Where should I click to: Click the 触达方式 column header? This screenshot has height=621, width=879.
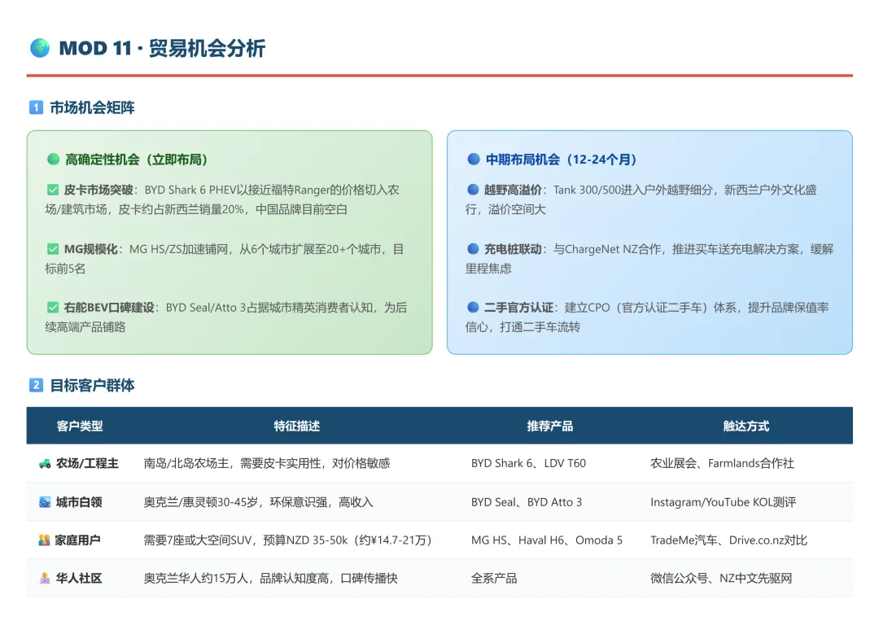746,426
